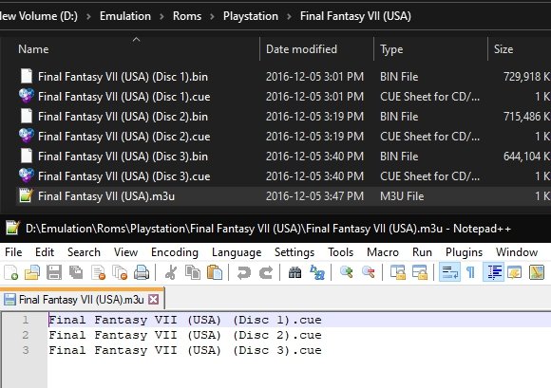Click the Save All toolbar icon
Viewport: 551px width, 388px height.
76,272
